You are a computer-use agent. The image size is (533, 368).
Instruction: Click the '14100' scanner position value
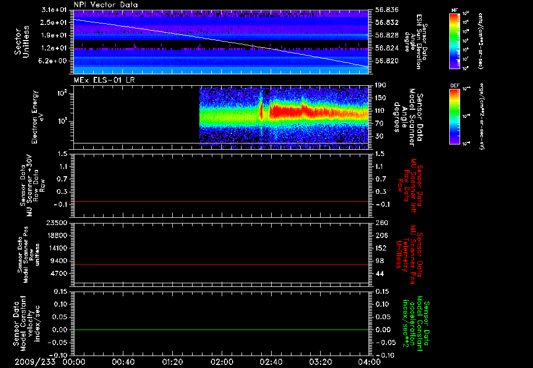57,248
